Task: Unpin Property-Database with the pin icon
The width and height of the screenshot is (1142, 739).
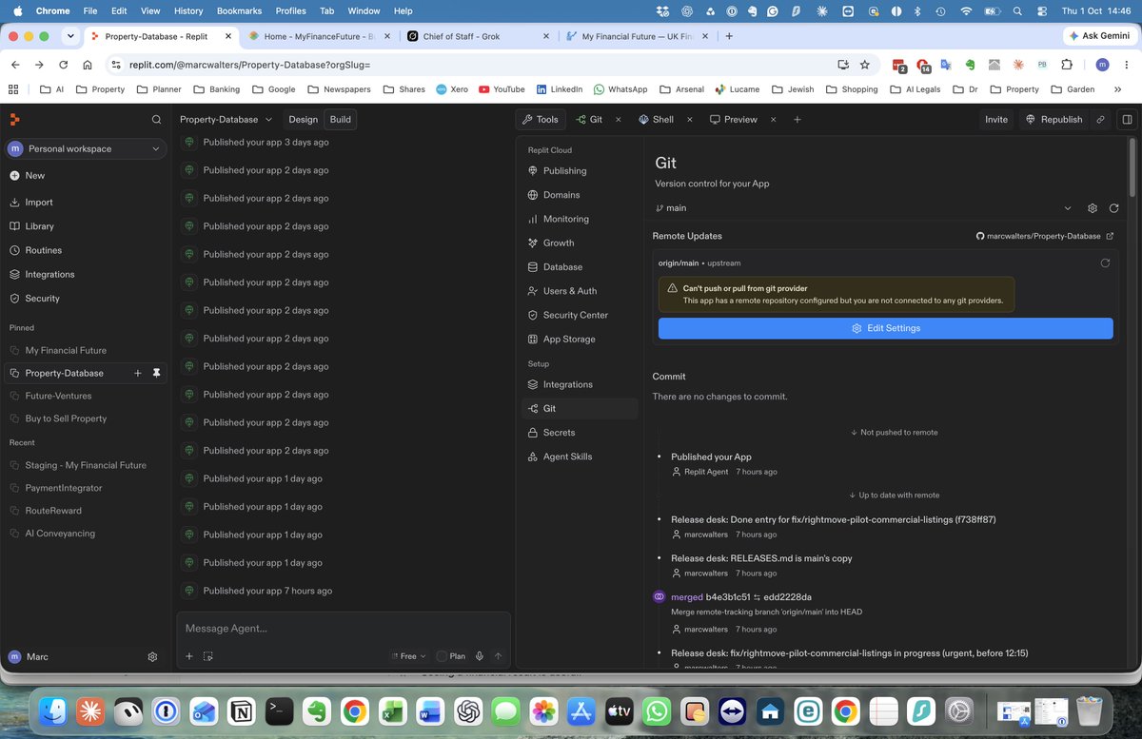Action: point(157,374)
